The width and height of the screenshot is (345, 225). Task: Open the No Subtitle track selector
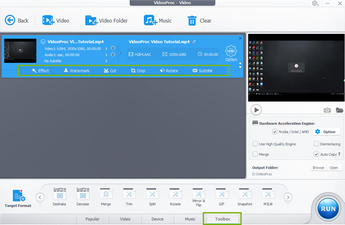106,61
